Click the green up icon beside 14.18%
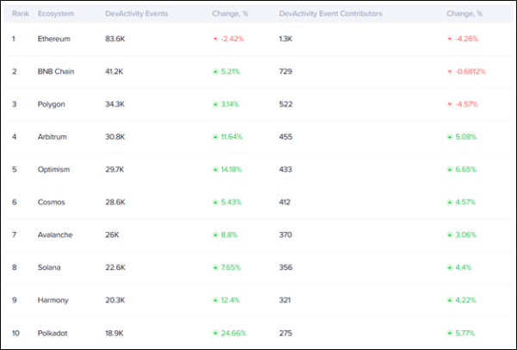Screen dimensions: 517x350 tap(216, 169)
